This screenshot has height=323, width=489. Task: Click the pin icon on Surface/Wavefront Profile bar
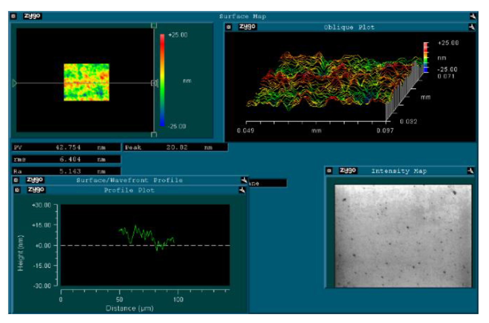244,180
